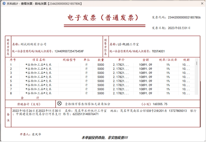
Task: Click the buyer taxpayer ID 12440900725475­45XF
Action: pyautogui.click(x=69, y=51)
